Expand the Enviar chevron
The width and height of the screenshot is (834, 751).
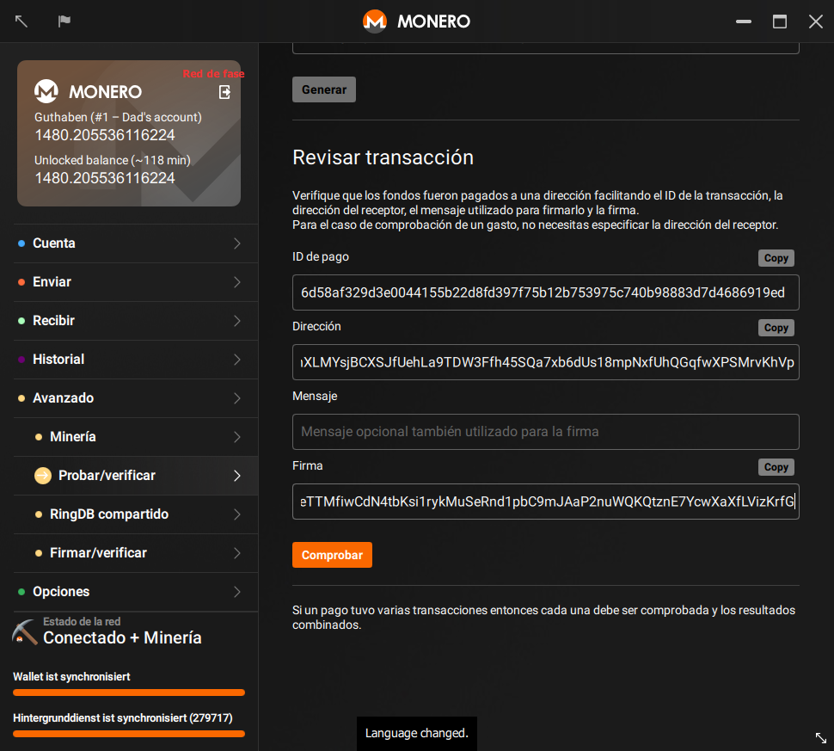click(x=237, y=282)
